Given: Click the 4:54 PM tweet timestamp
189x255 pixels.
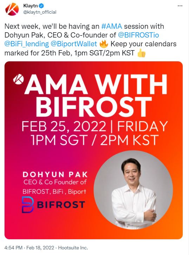Looking at the screenshot, I should 13,248.
